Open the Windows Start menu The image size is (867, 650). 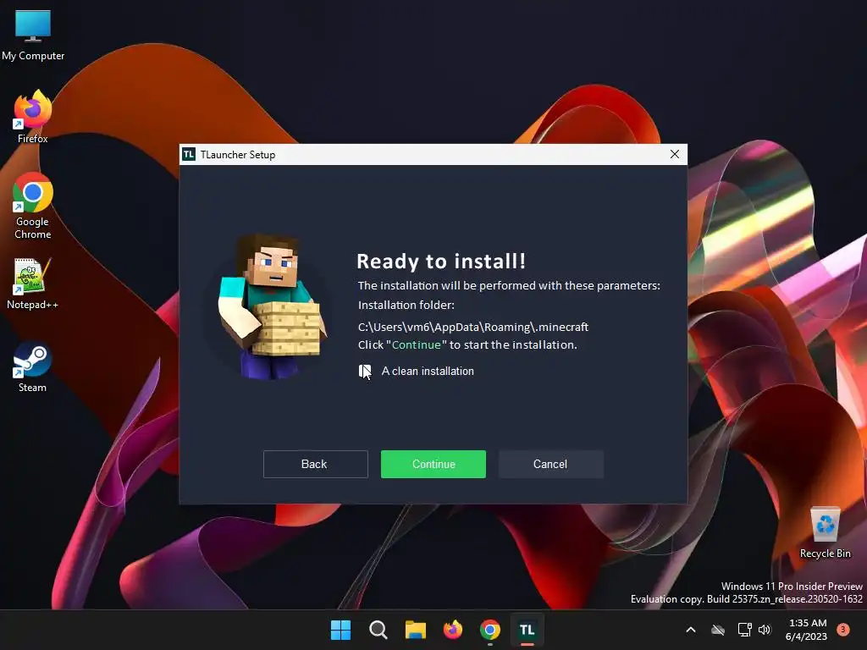point(340,630)
